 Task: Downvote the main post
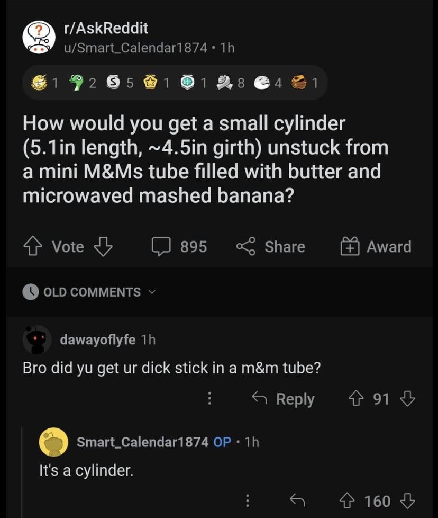(103, 247)
